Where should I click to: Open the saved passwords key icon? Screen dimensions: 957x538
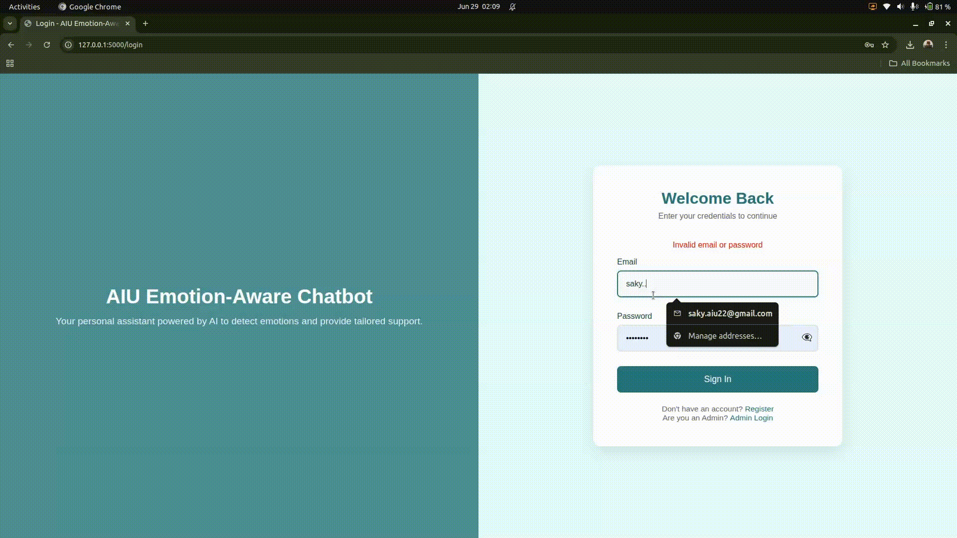(869, 45)
